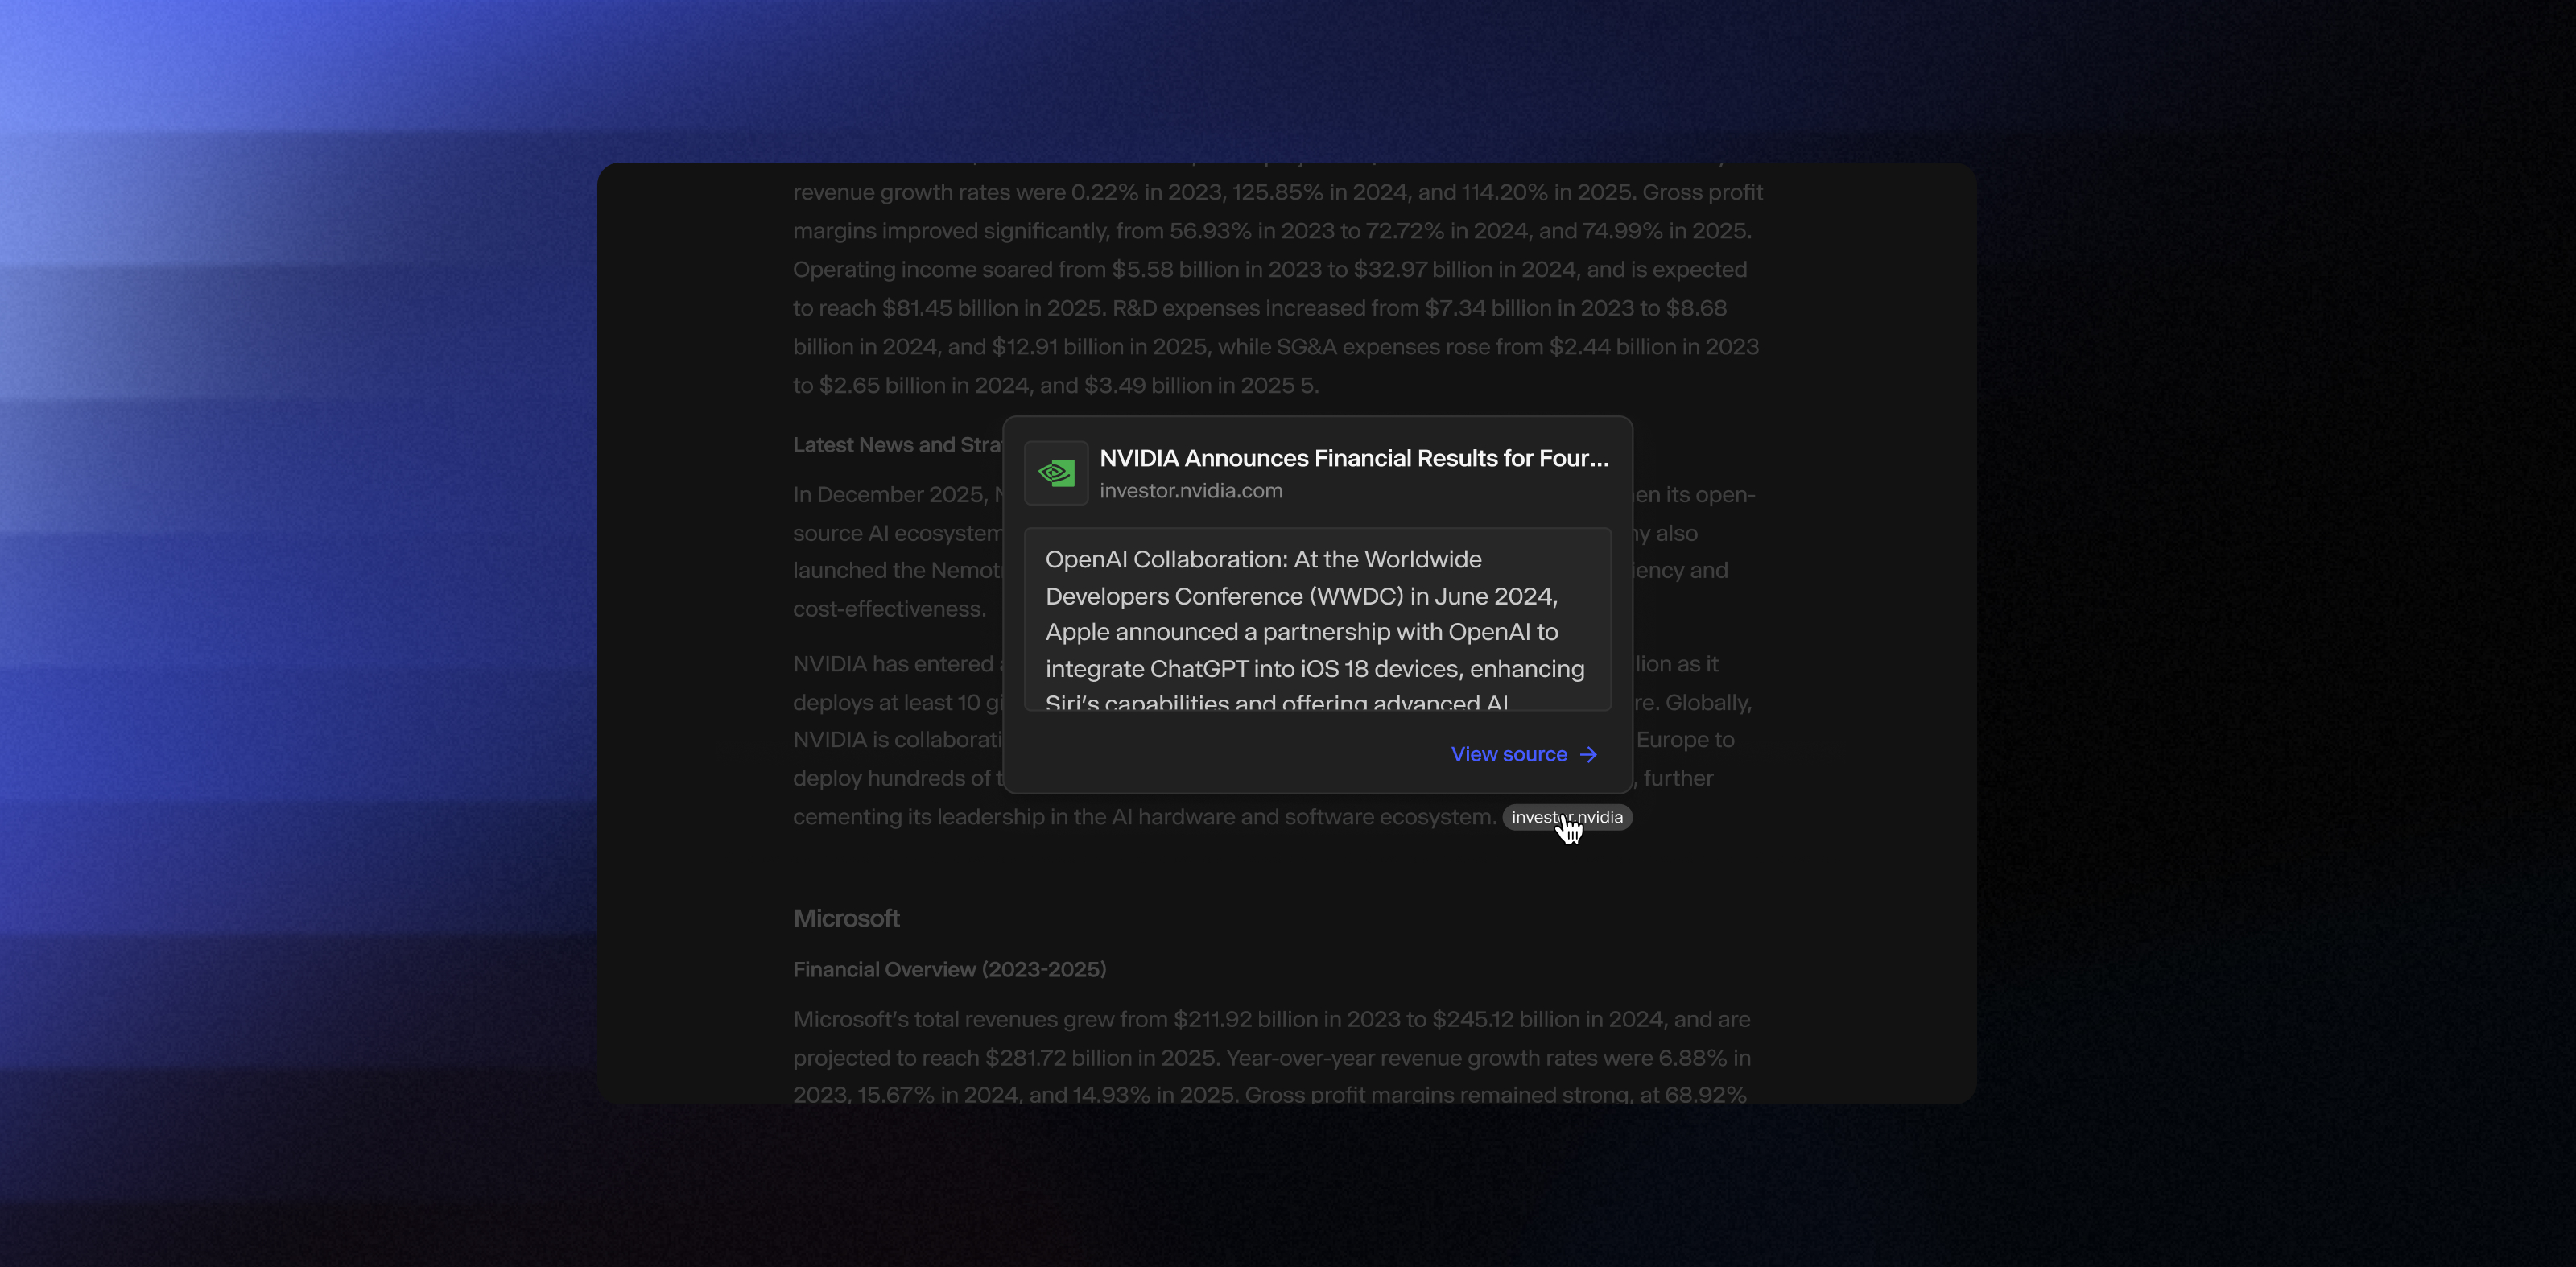Dismiss the citation preview by clicking its chip
The image size is (2576, 1267).
tap(1567, 817)
